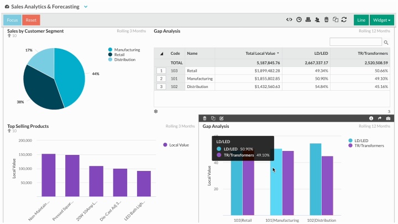Click the 102|Distribution LD/LED bar
Viewport: 398px width, 224px height.
316,179
